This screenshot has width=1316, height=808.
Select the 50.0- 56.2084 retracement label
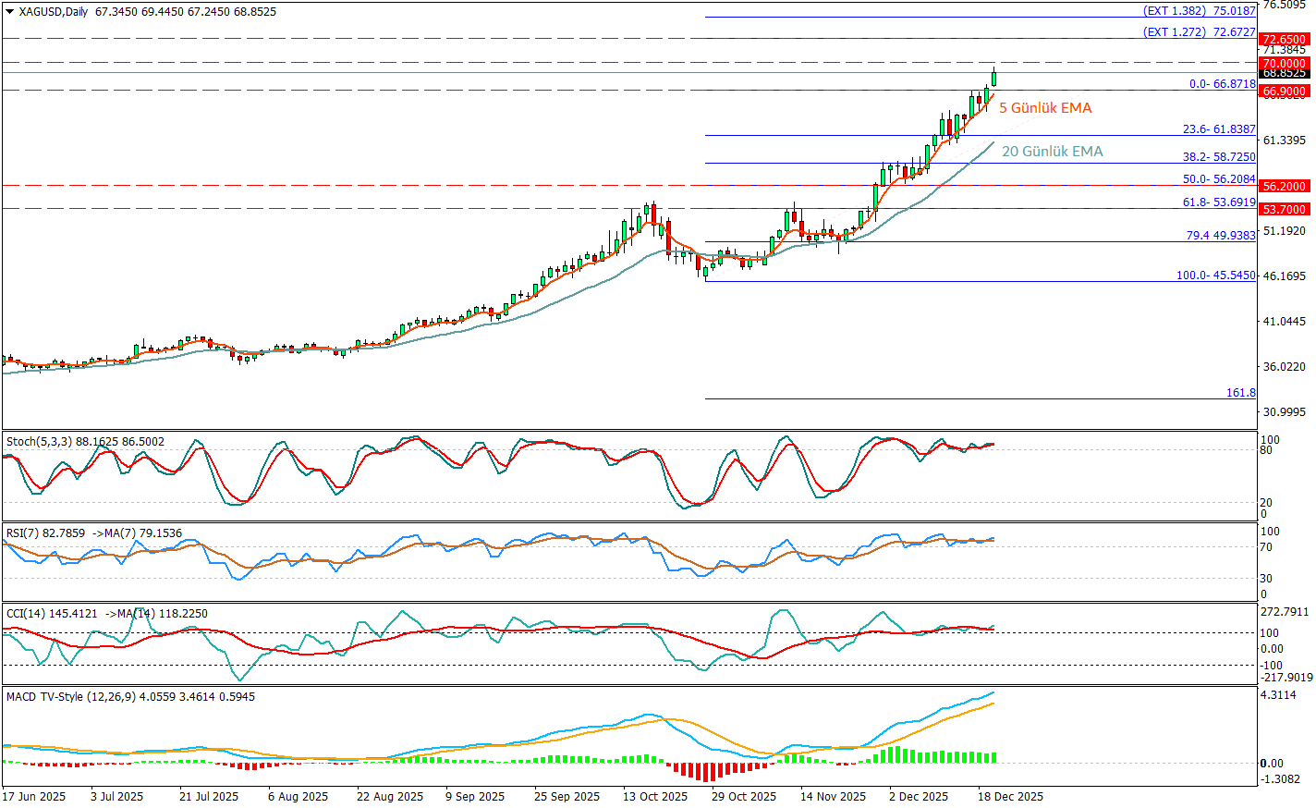pos(1219,179)
